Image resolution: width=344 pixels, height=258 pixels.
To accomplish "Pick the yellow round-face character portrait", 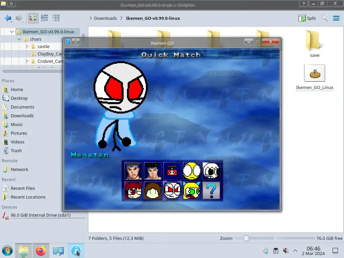I will click(x=192, y=171).
